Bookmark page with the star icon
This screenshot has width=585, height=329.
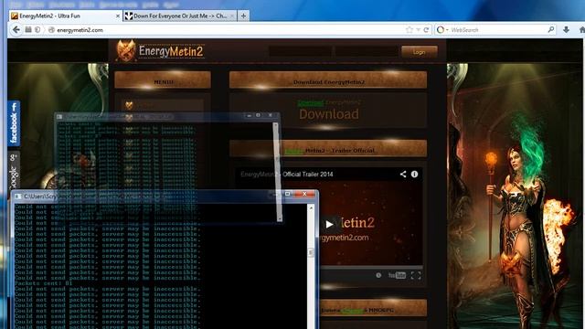point(409,30)
